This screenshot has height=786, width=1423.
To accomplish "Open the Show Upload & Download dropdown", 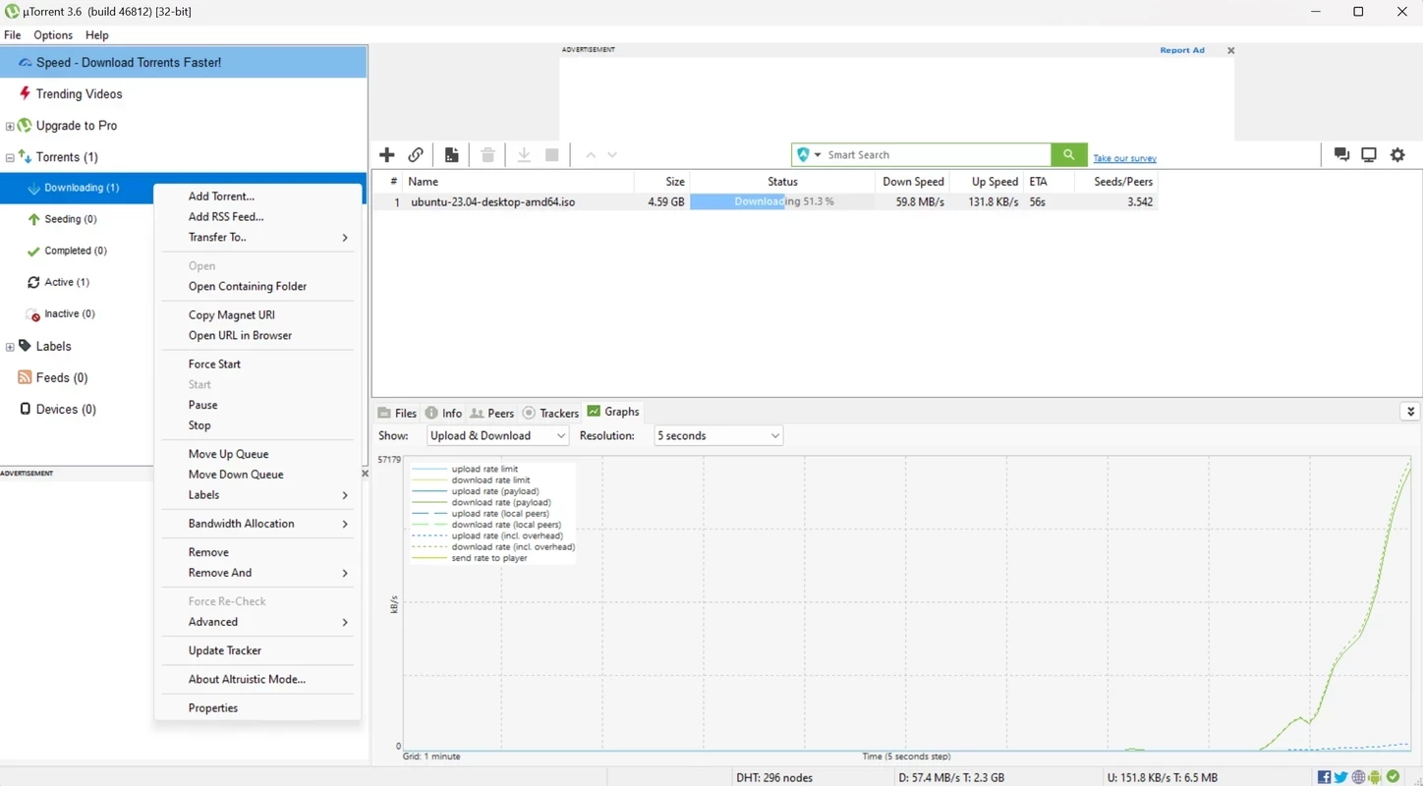I will point(497,436).
